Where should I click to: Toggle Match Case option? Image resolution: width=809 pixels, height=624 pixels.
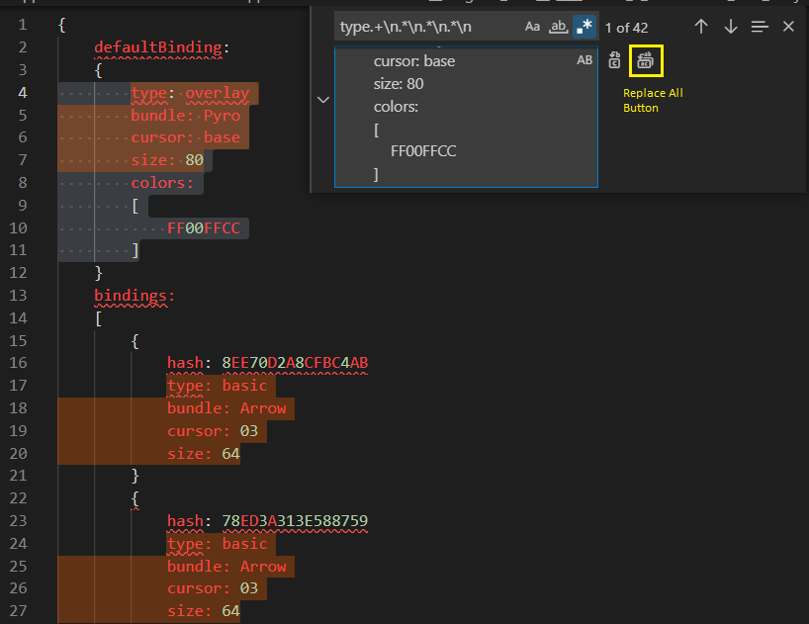point(533,27)
